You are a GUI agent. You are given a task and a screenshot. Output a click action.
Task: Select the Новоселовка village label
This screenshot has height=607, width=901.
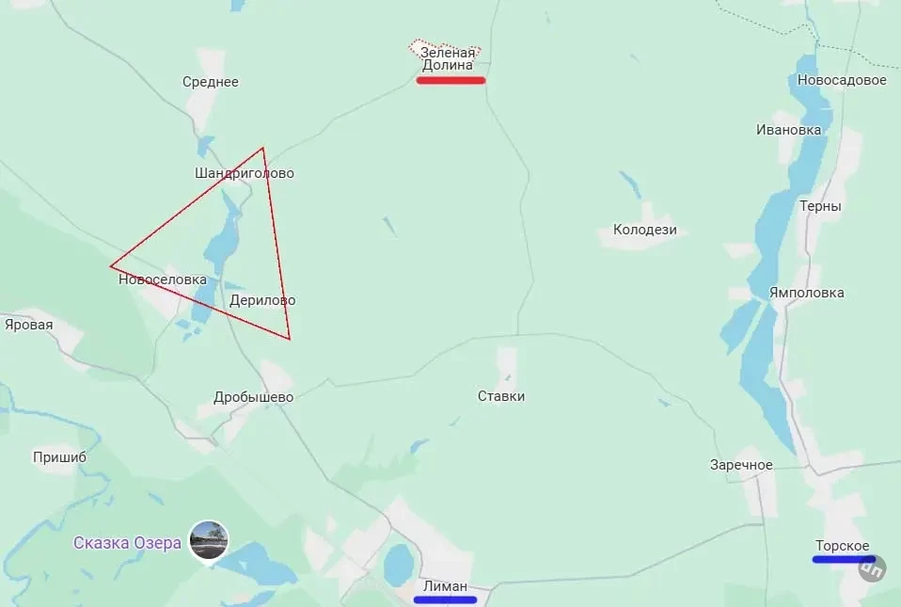pyautogui.click(x=163, y=280)
